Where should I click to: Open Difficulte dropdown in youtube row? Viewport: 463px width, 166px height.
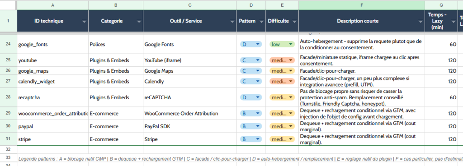pos(282,60)
